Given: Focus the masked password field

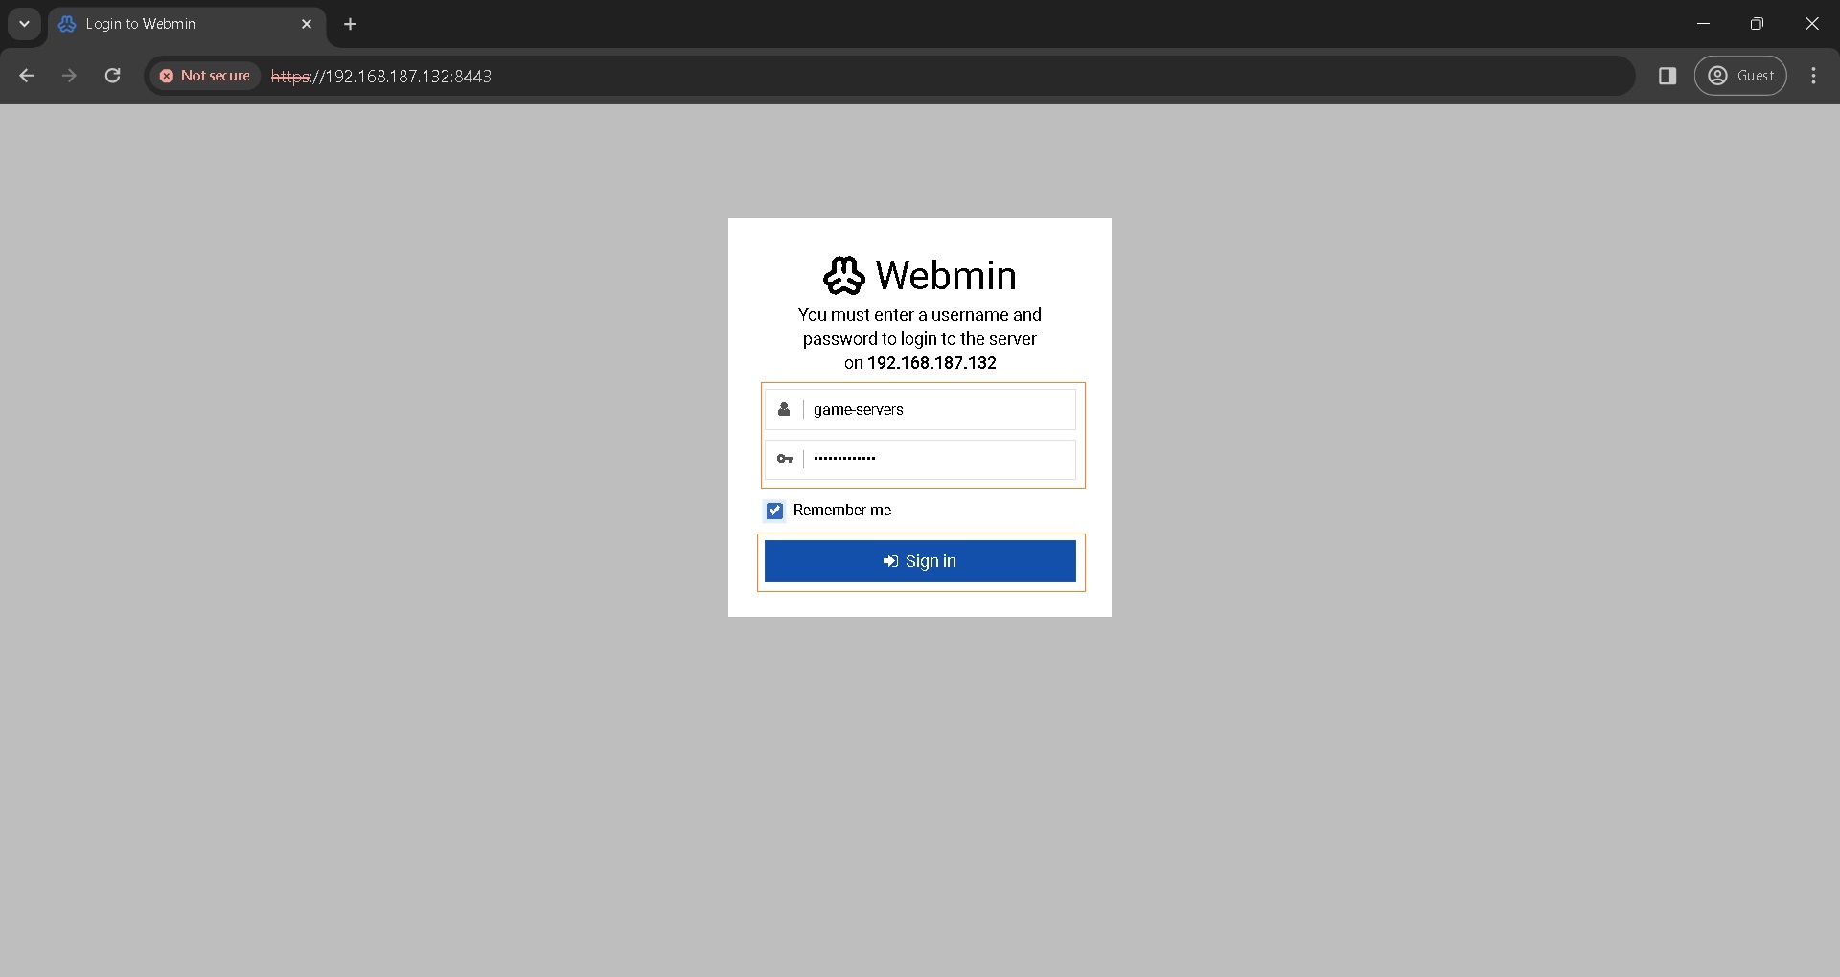Looking at the screenshot, I should click(920, 459).
